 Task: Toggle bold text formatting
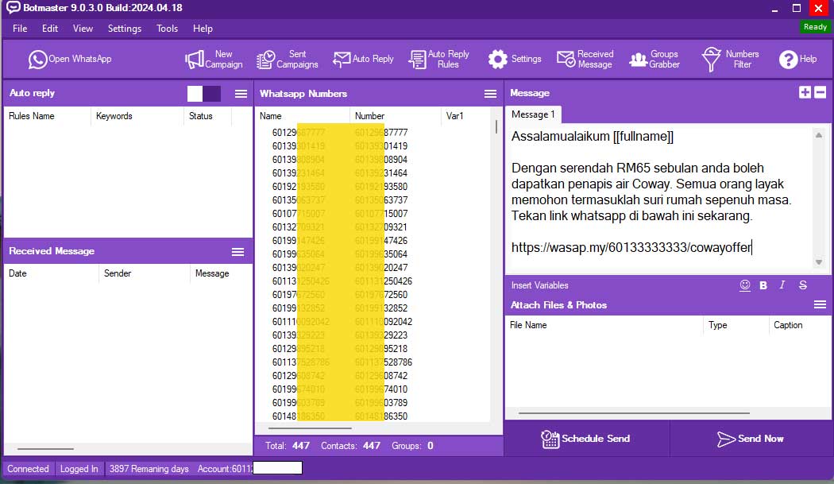(x=763, y=285)
